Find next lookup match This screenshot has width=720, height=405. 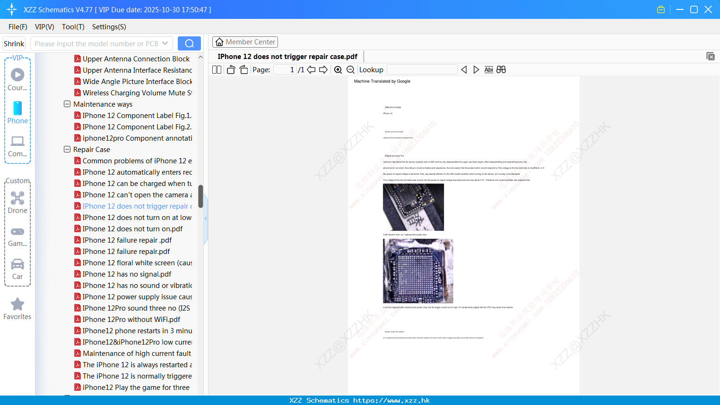click(x=476, y=69)
